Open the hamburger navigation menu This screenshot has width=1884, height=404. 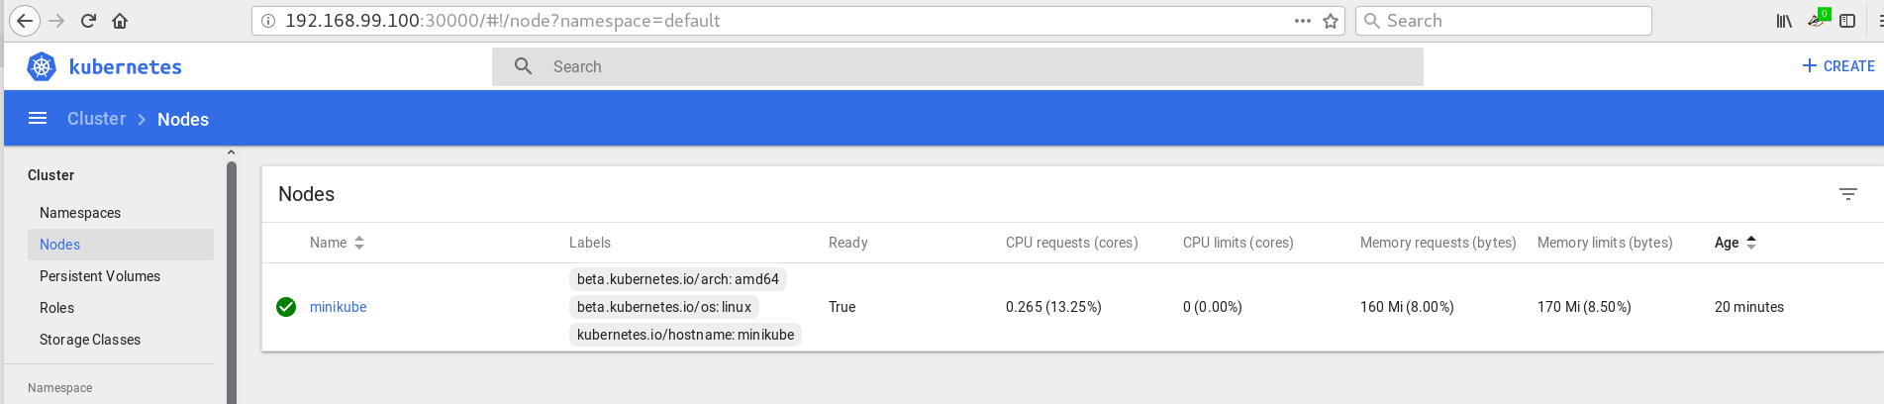coord(38,119)
